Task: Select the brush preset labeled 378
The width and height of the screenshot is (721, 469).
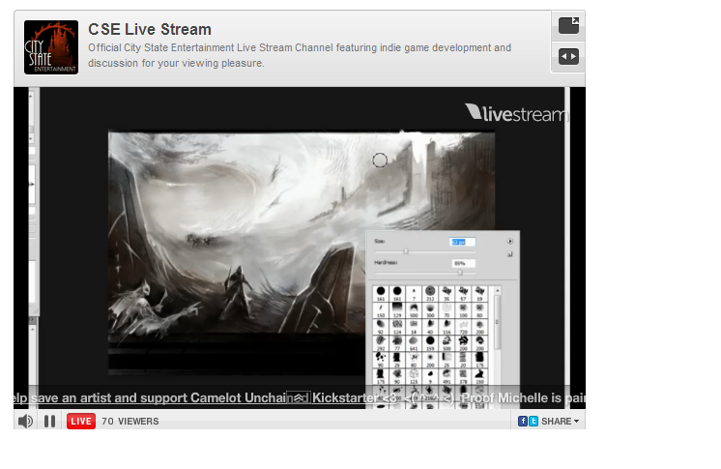Action: (463, 376)
